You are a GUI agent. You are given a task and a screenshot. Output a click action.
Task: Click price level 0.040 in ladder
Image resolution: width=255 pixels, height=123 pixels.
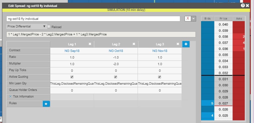pos(224,24)
